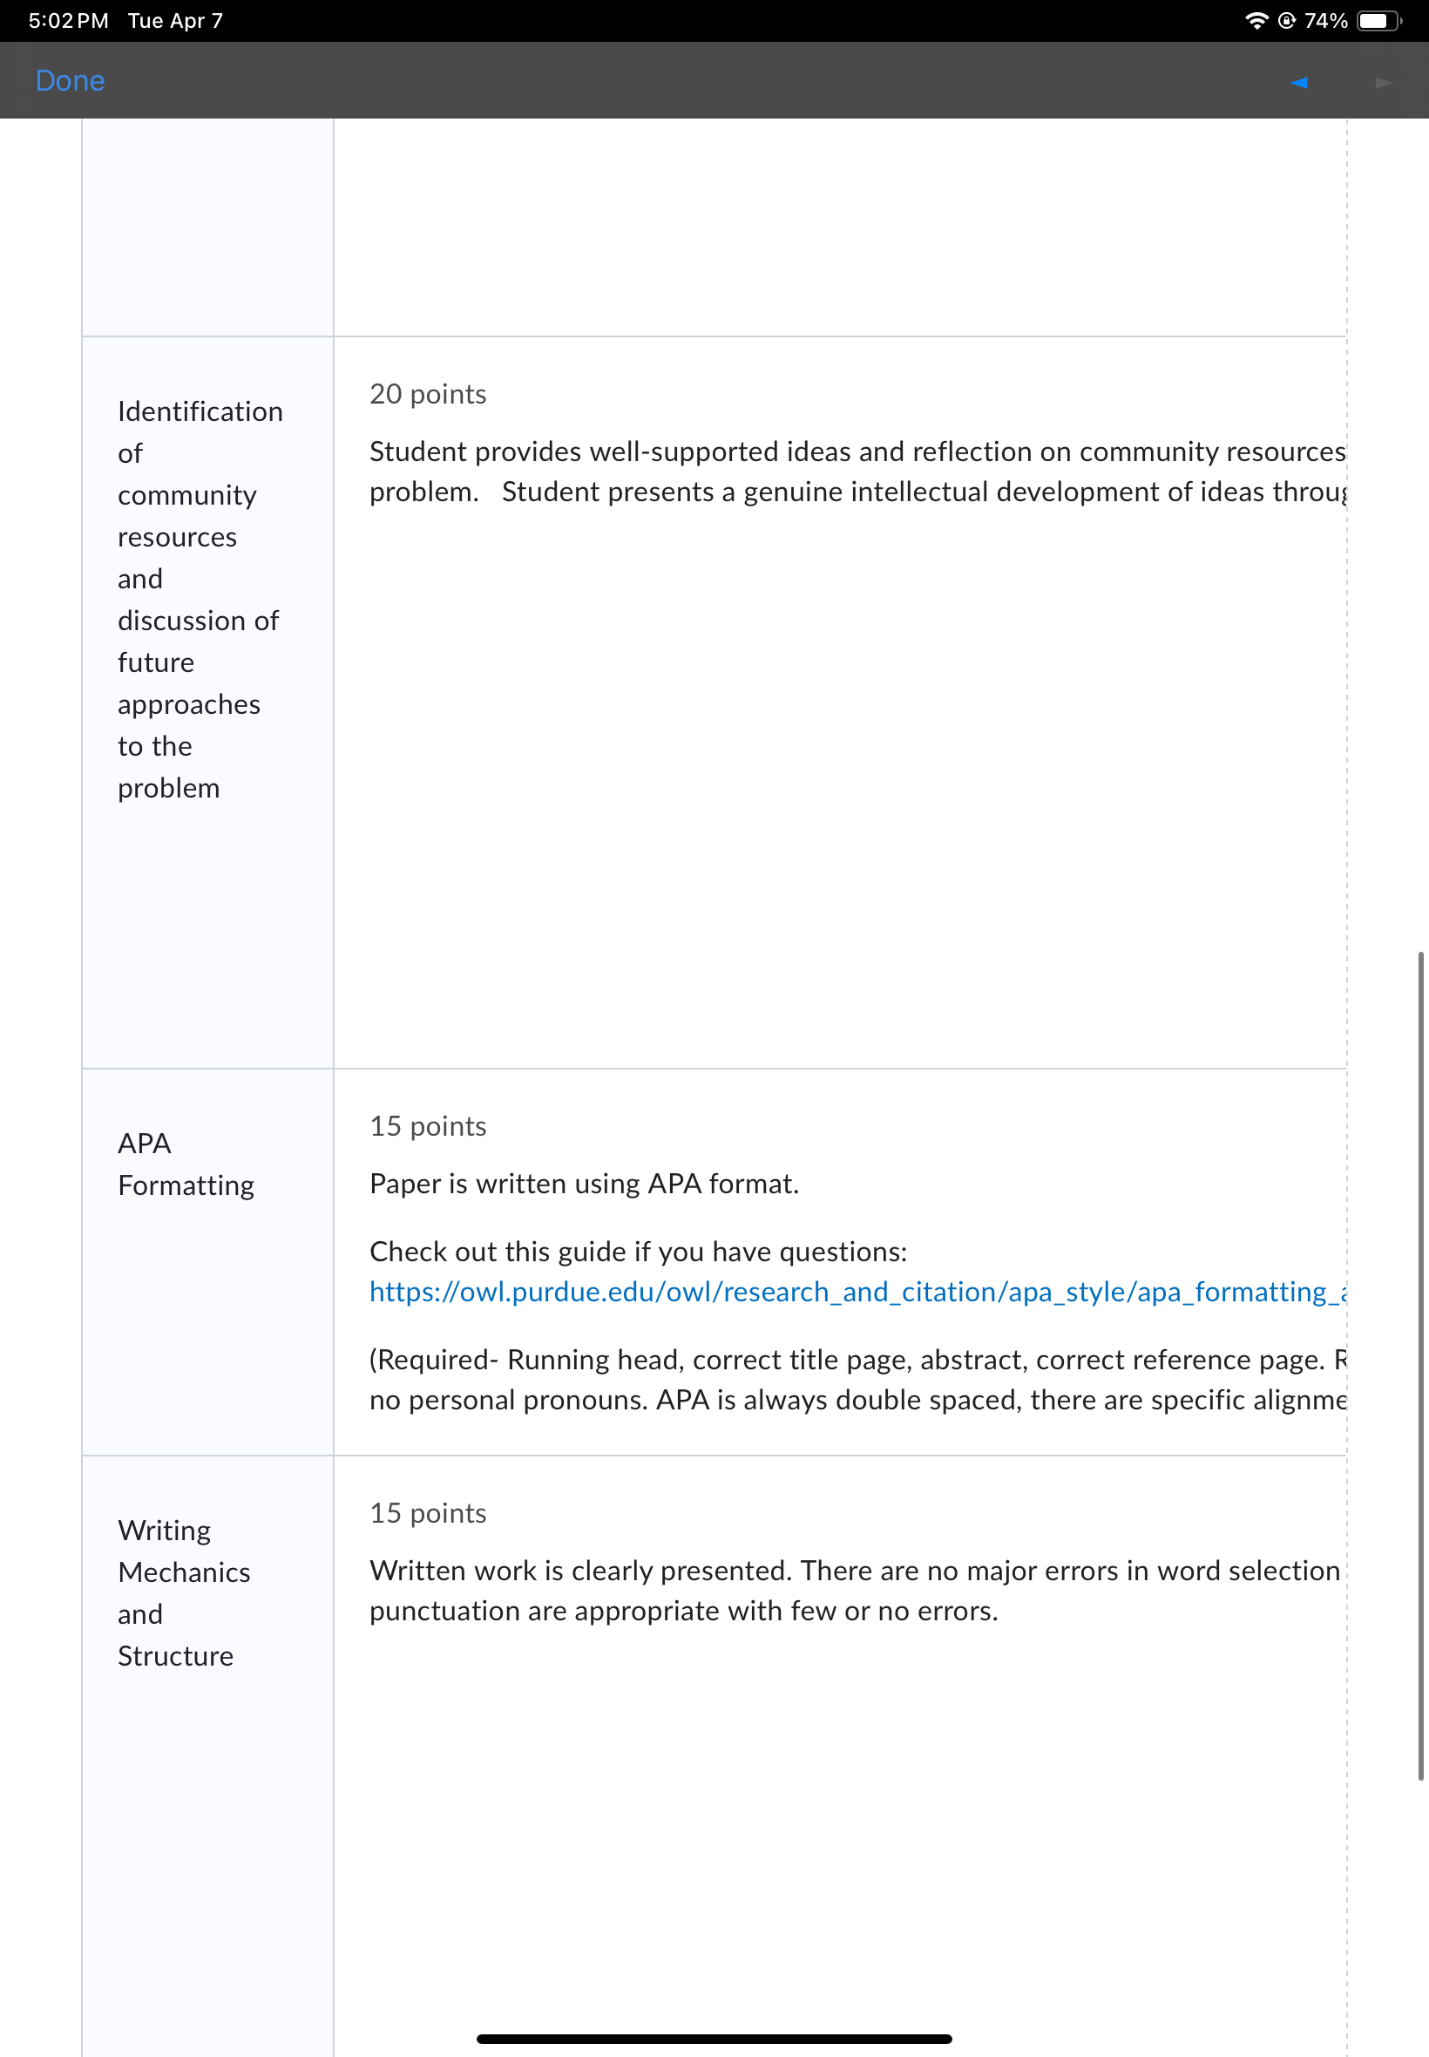Select the APA Formatting criterion cell
Image resolution: width=1429 pixels, height=2057 pixels.
(x=207, y=1261)
